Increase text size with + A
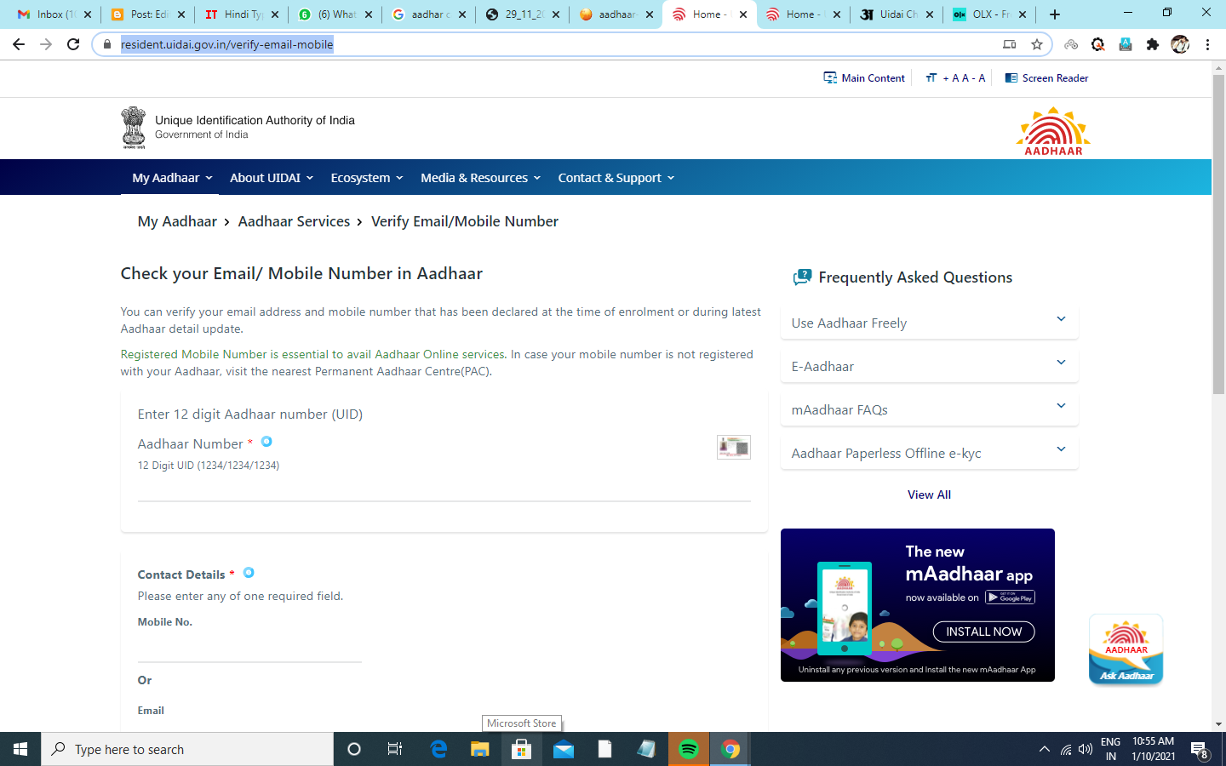1226x766 pixels. tap(950, 77)
